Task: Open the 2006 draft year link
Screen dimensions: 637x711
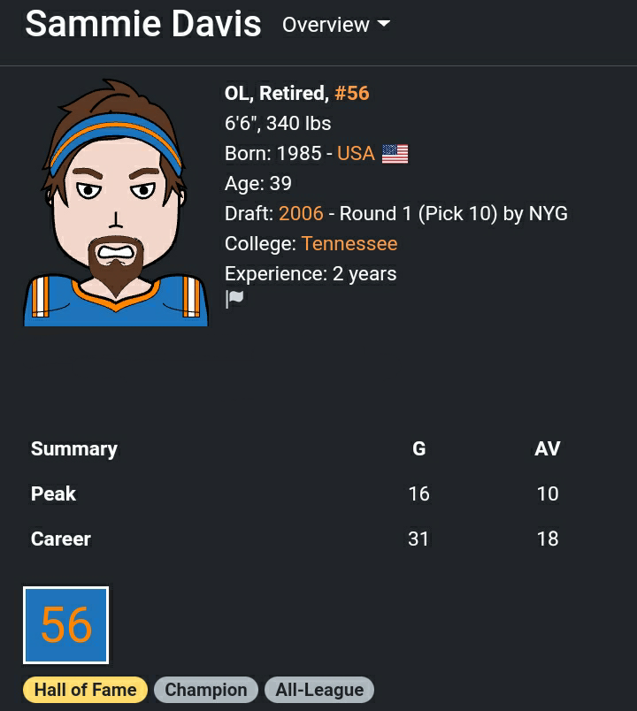Action: click(301, 214)
